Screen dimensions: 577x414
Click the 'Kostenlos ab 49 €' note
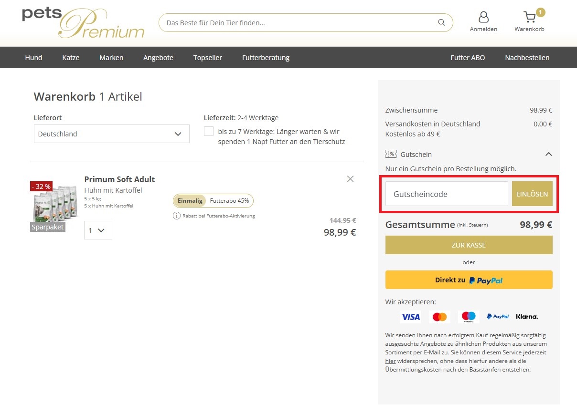pos(413,134)
